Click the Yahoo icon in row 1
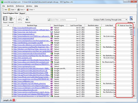Viewport: 138px width, 103px height. tap(52, 28)
